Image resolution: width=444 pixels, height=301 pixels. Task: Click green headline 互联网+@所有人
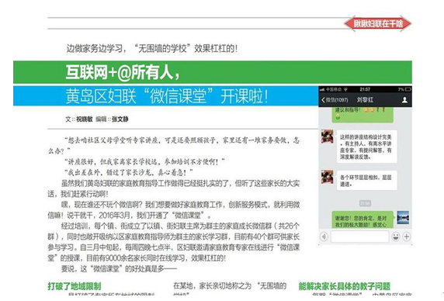pos(123,72)
